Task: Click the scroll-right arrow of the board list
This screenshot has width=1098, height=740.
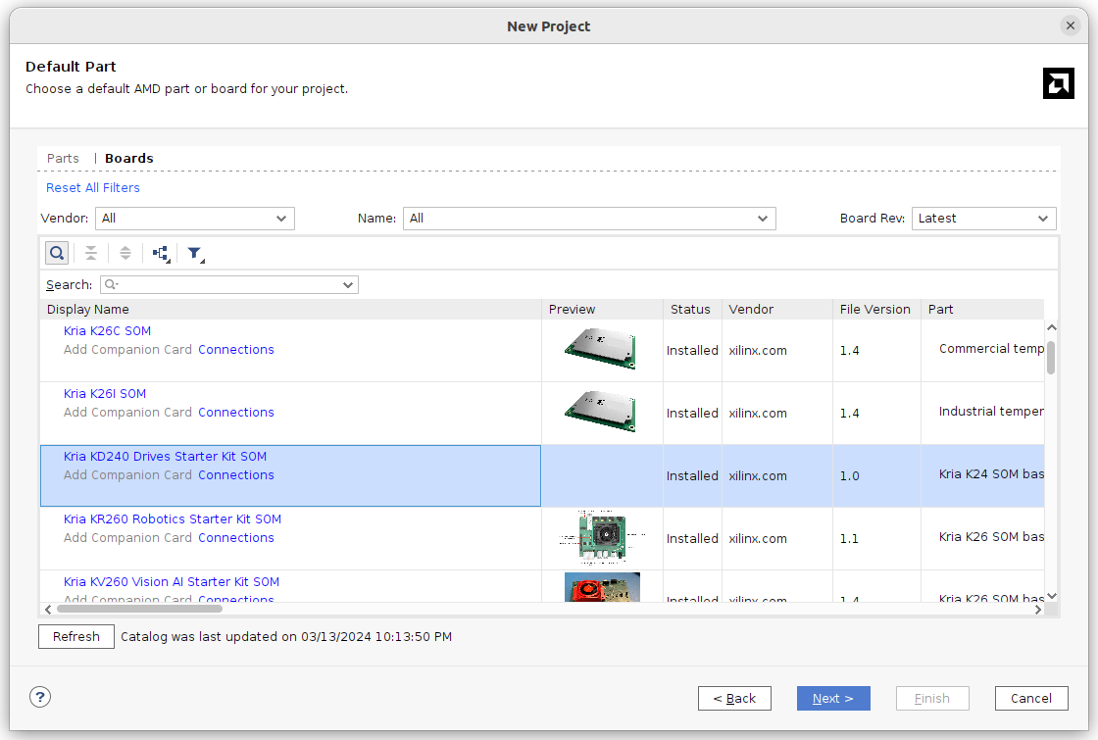Action: click(x=1038, y=609)
